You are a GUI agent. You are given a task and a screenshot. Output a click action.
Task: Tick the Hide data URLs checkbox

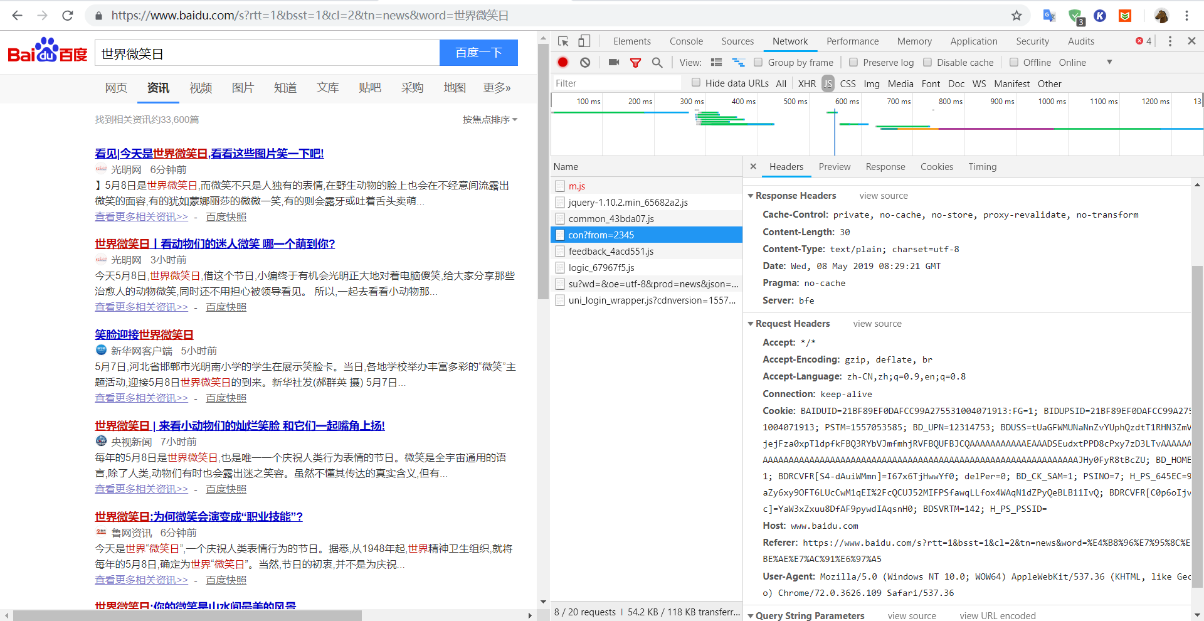coord(696,83)
